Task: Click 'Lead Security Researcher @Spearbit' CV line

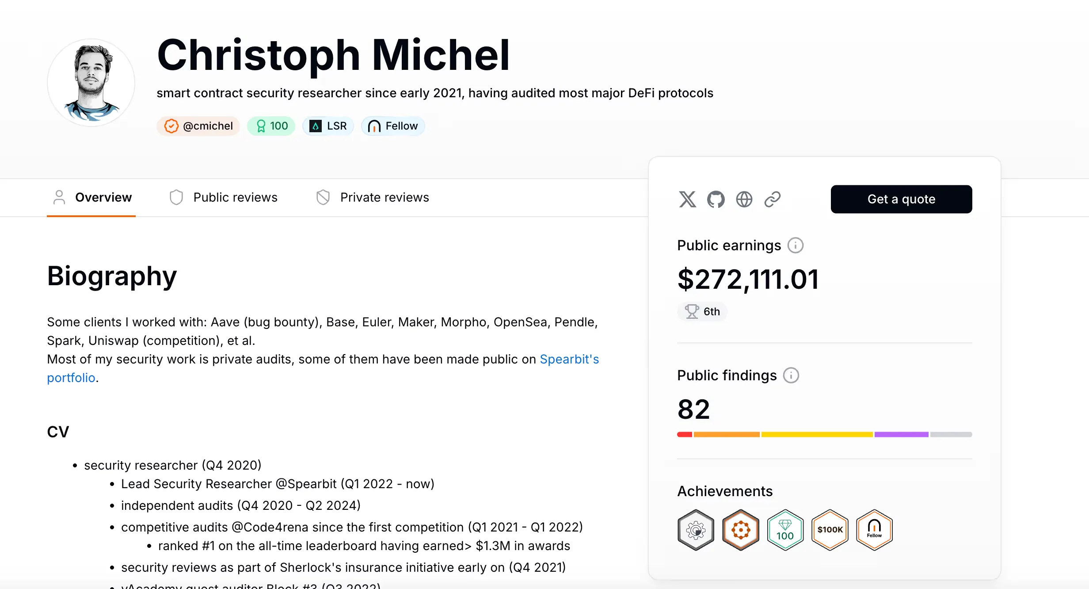Action: 278,484
